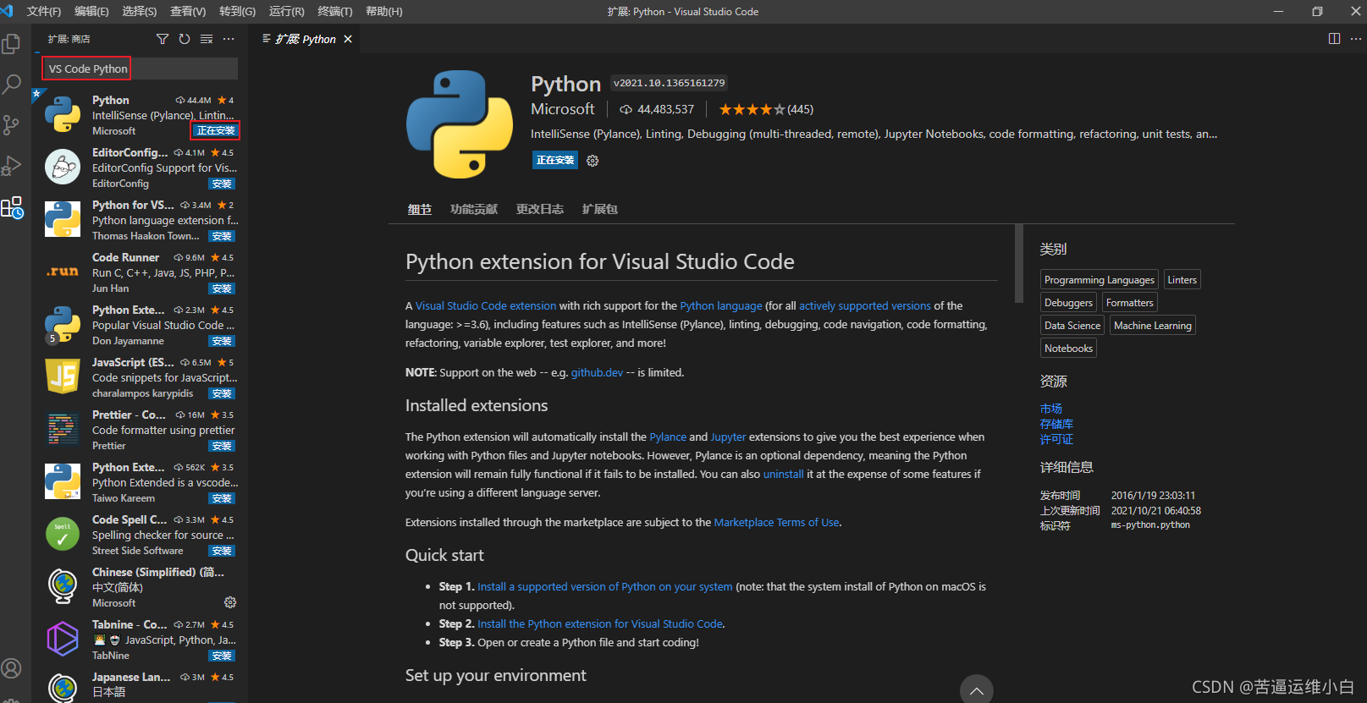Open the Explorer view in activity bar
The image size is (1367, 703).
[x=12, y=44]
